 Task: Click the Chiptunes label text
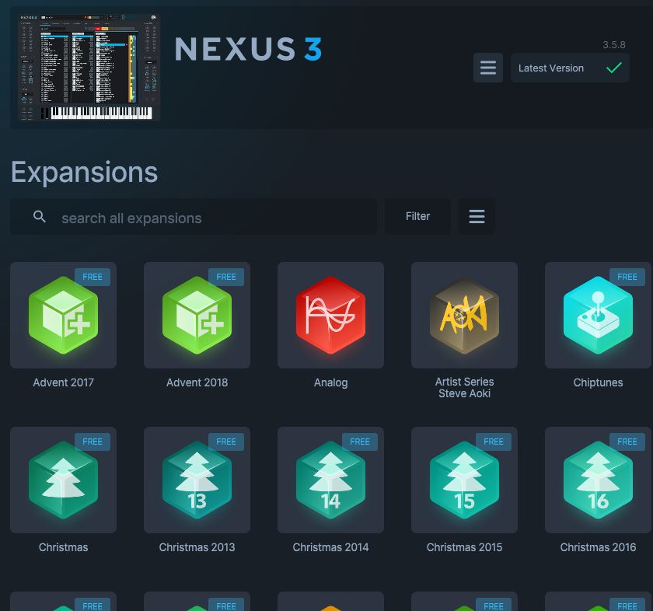coord(598,382)
